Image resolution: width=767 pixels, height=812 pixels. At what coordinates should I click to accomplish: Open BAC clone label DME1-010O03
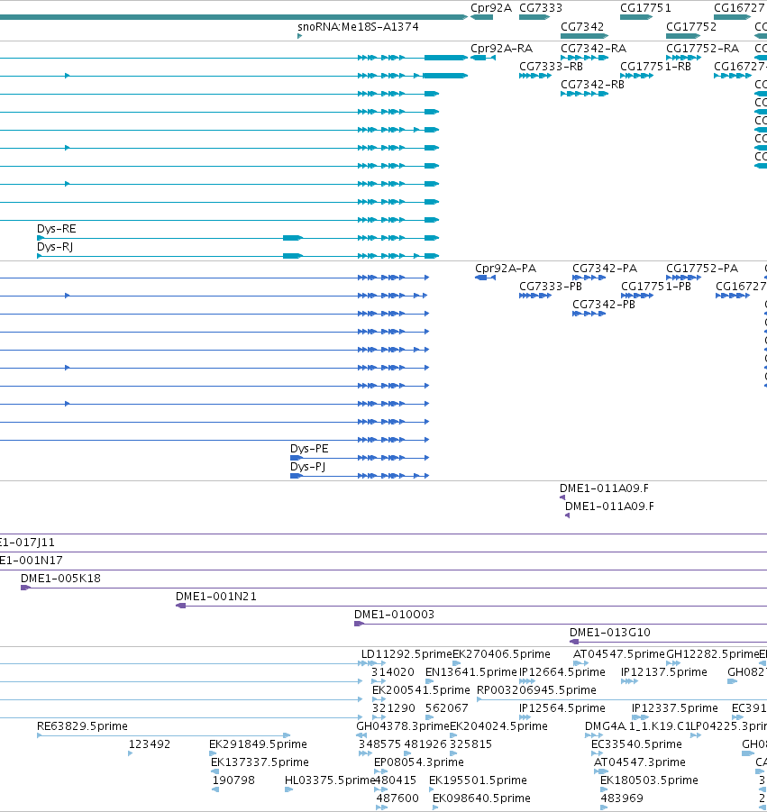click(x=394, y=616)
